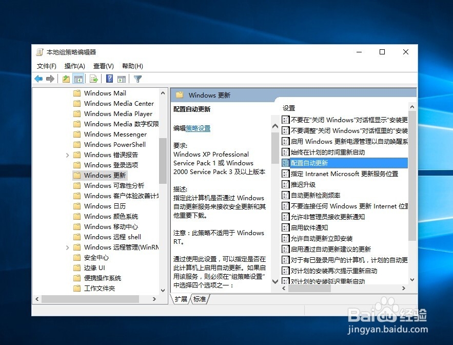Click the policy icon beside 始终在计划的时间重新启动
Viewport: 453px width, 345px height.
tap(285, 152)
